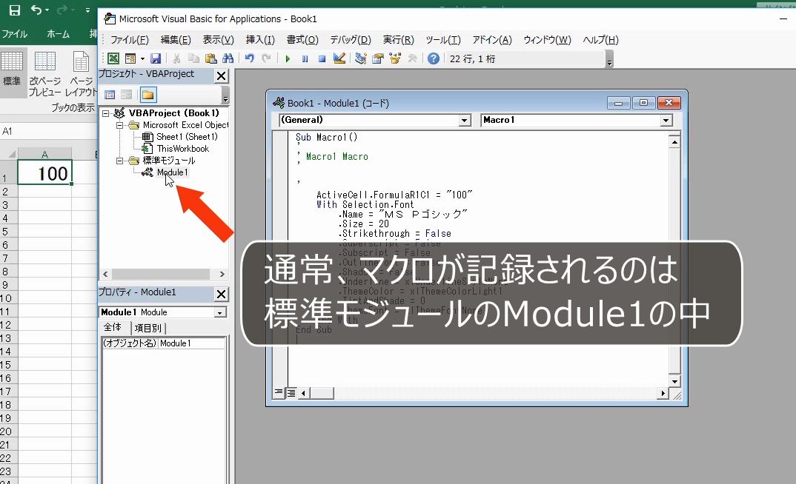Select cell A1 containing 100
This screenshot has height=484, width=796.
44,172
